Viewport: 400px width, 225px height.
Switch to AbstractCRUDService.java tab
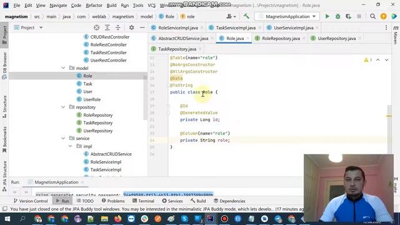click(x=183, y=39)
